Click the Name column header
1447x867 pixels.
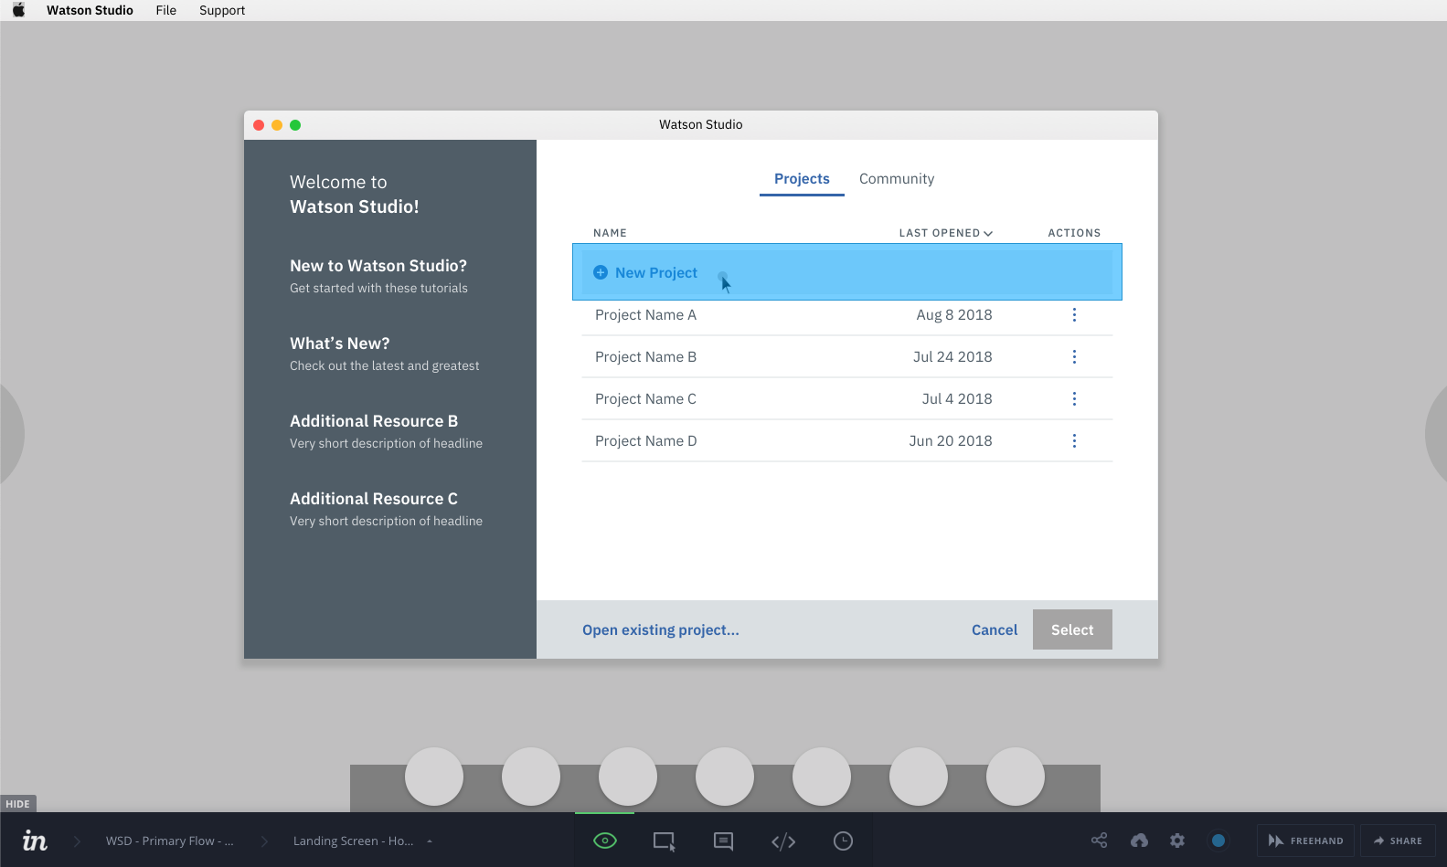(x=610, y=233)
